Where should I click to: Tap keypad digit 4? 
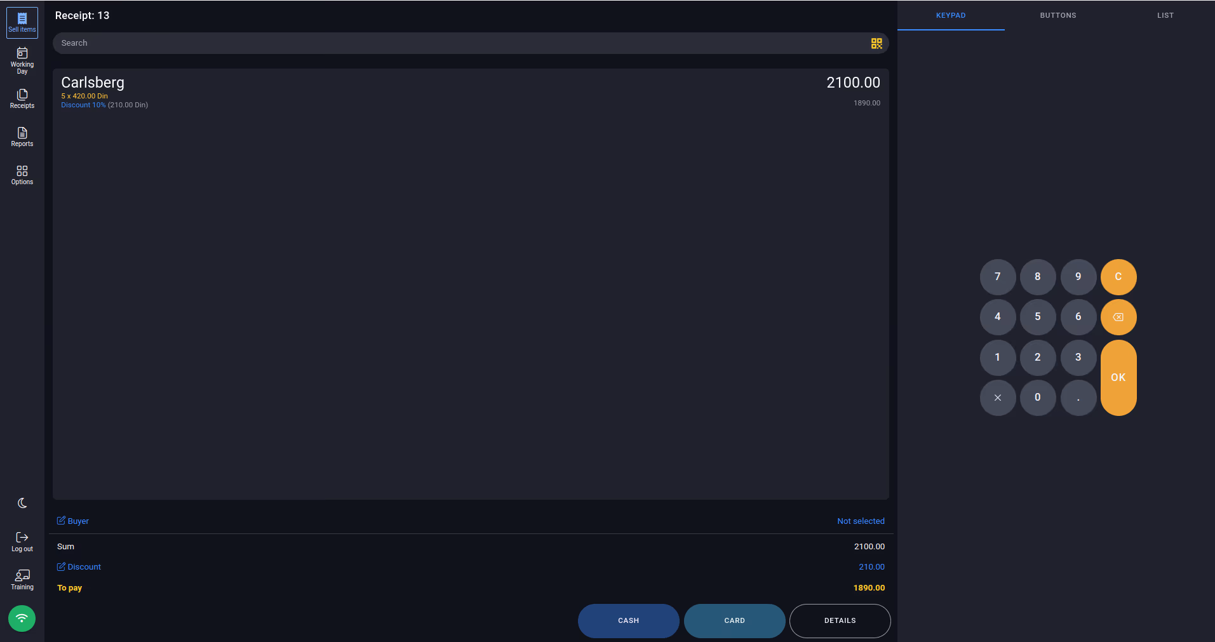[x=998, y=317]
